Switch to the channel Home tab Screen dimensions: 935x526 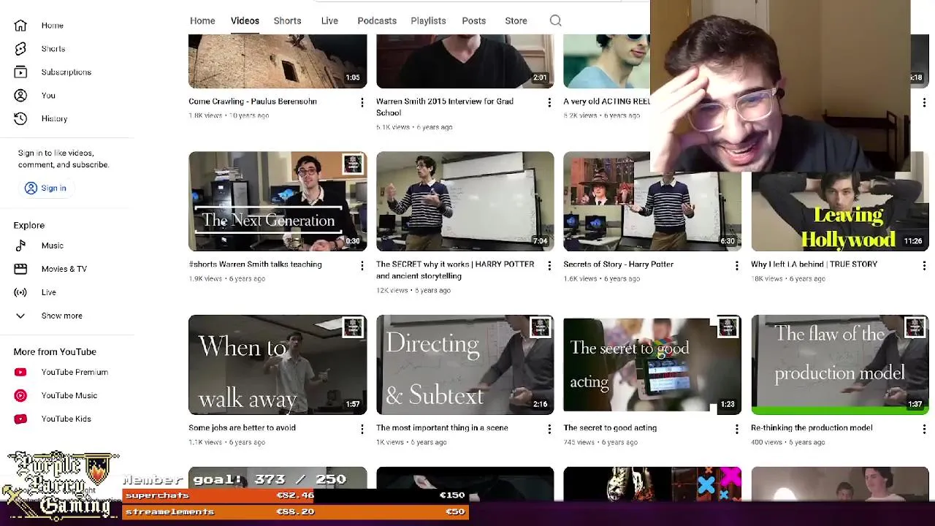pyautogui.click(x=202, y=20)
